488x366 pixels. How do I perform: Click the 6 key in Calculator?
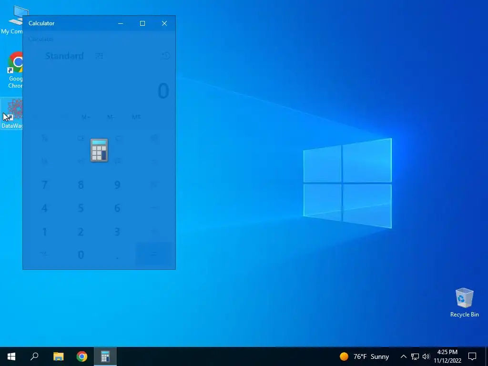point(117,208)
